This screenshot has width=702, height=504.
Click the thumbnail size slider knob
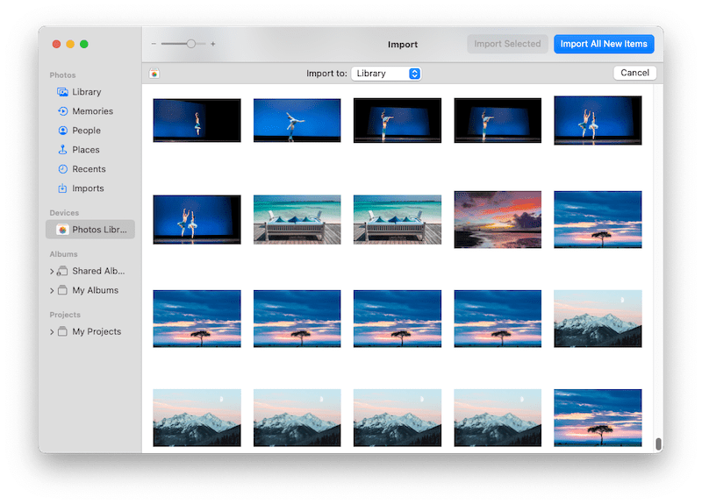tap(190, 44)
